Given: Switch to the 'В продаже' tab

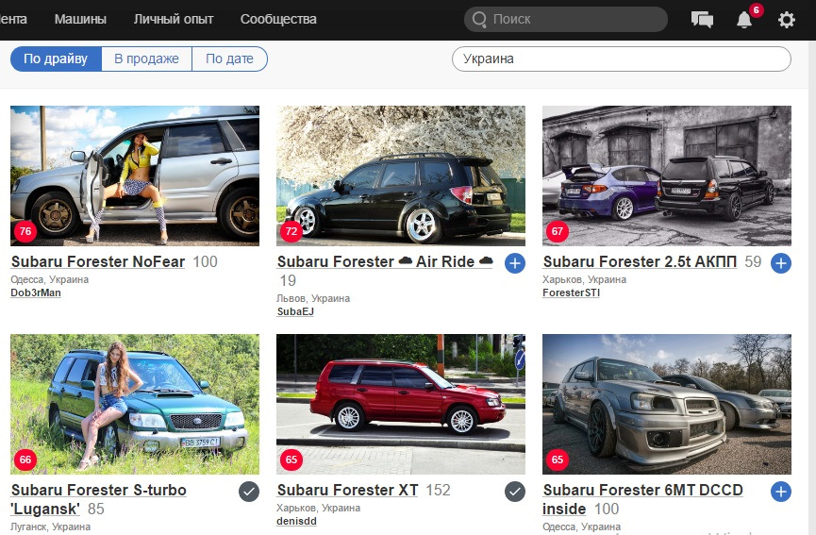Looking at the screenshot, I should (x=147, y=59).
